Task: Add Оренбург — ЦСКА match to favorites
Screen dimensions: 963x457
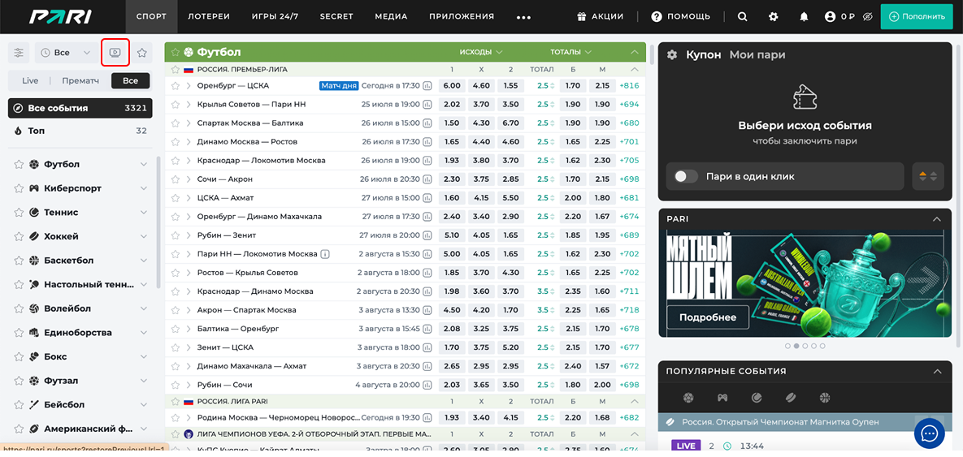Action: pos(175,85)
